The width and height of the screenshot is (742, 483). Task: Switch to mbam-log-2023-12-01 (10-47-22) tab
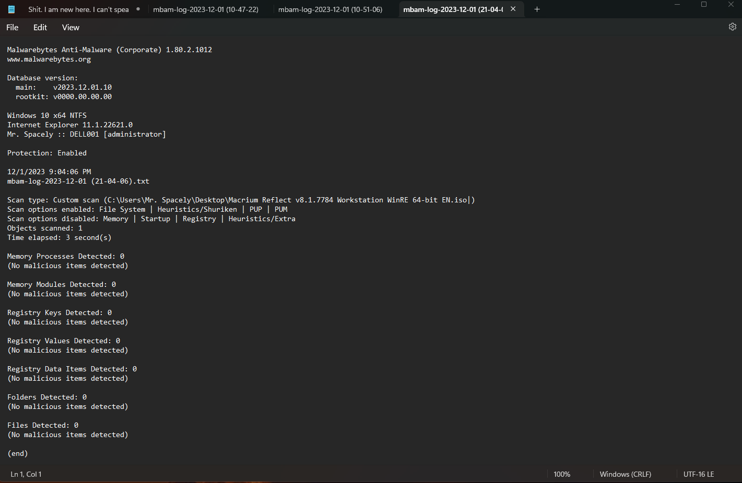click(206, 9)
